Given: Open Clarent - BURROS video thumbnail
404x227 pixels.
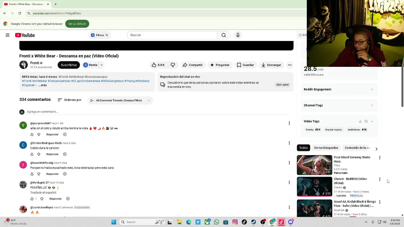Looking at the screenshot, I should (x=314, y=187).
